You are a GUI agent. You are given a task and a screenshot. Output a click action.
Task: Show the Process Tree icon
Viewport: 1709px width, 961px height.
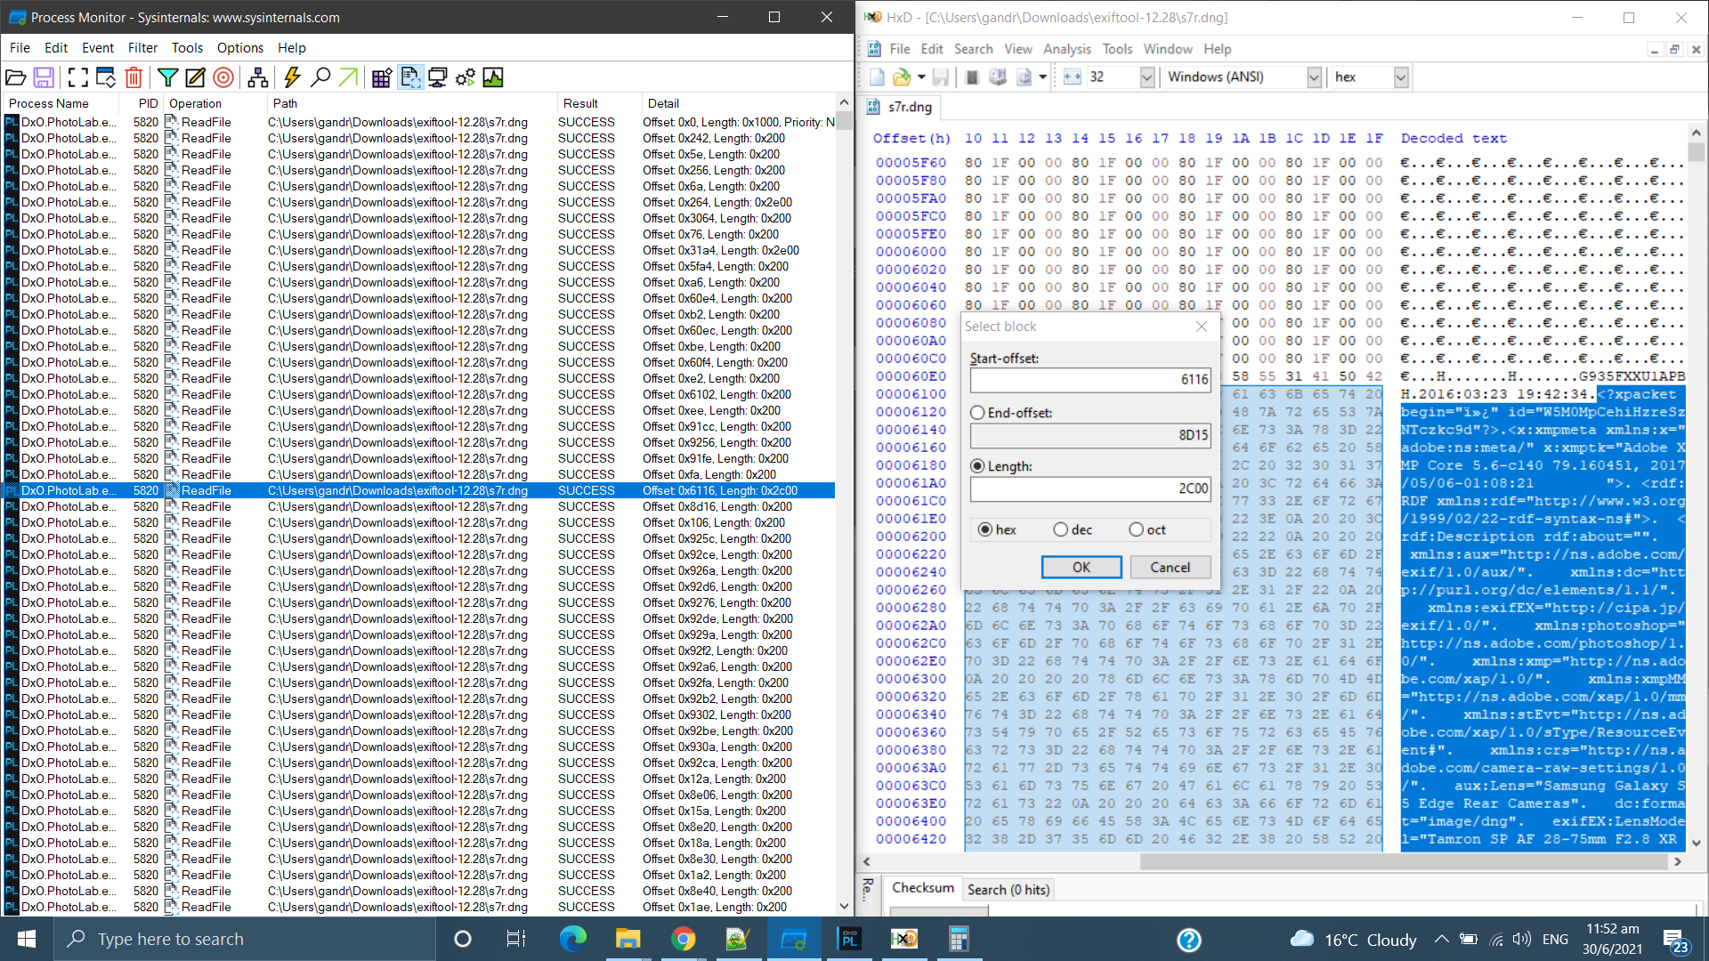(x=258, y=77)
